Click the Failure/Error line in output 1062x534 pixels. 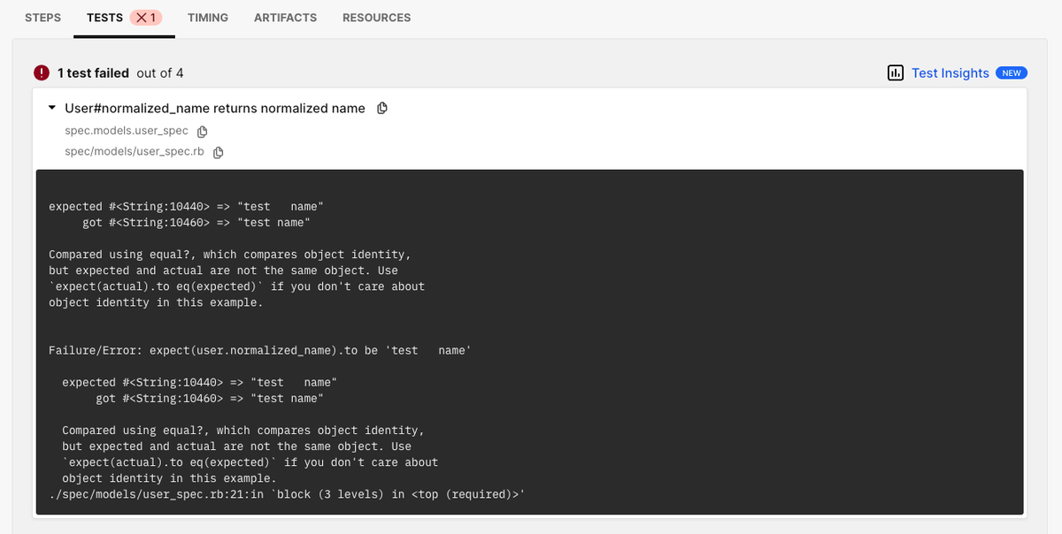click(260, 350)
